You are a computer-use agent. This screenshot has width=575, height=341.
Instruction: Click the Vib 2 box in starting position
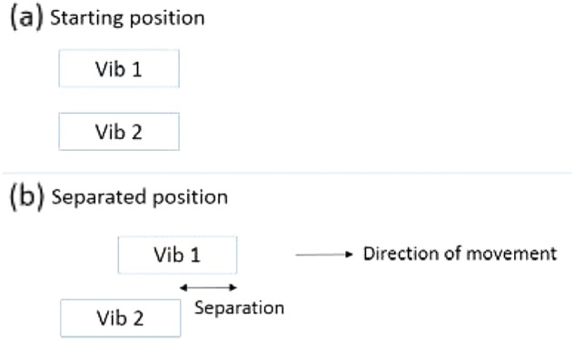click(x=119, y=132)
